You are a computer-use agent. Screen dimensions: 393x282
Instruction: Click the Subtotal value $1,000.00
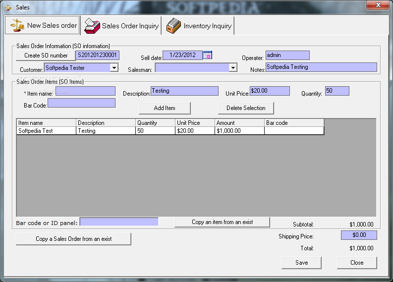point(361,225)
